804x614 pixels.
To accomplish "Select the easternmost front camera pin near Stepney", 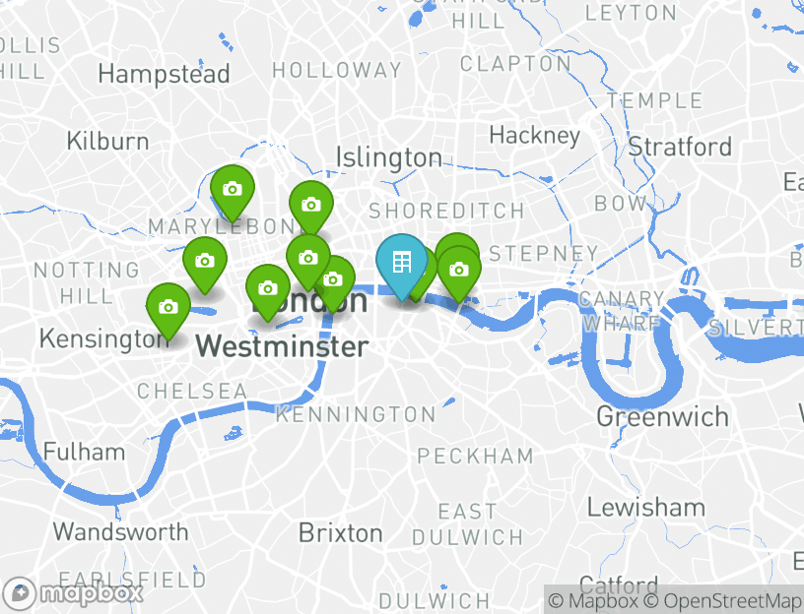I will tap(459, 271).
